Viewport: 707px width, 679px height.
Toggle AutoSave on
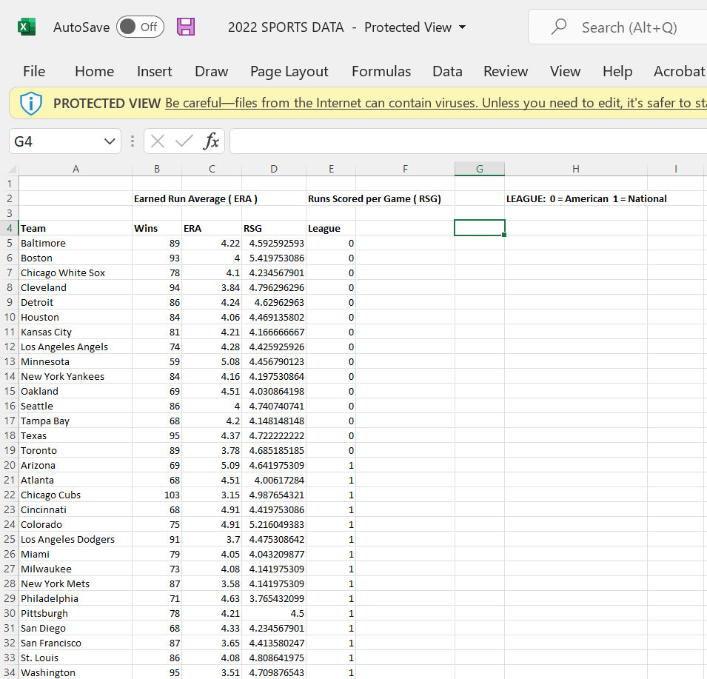(140, 26)
